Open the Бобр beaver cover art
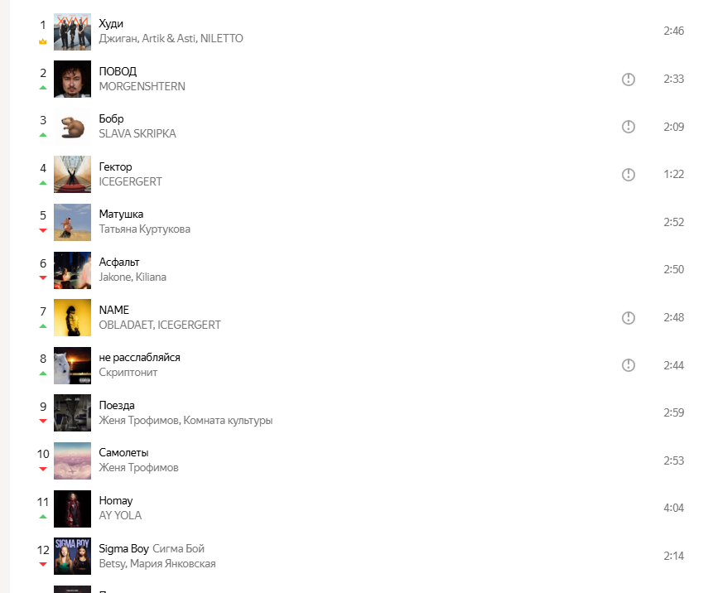This screenshot has height=593, width=713. tap(72, 127)
